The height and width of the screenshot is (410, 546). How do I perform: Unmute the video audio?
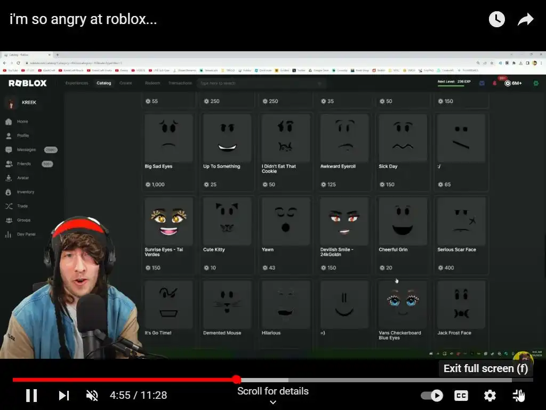[92, 396]
